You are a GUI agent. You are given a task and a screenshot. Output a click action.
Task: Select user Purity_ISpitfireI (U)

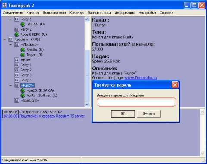point(42,96)
